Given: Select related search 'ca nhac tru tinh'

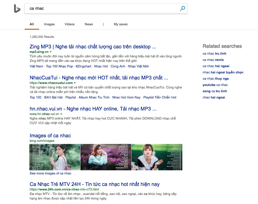Looking at the screenshot, I should pos(214,54).
